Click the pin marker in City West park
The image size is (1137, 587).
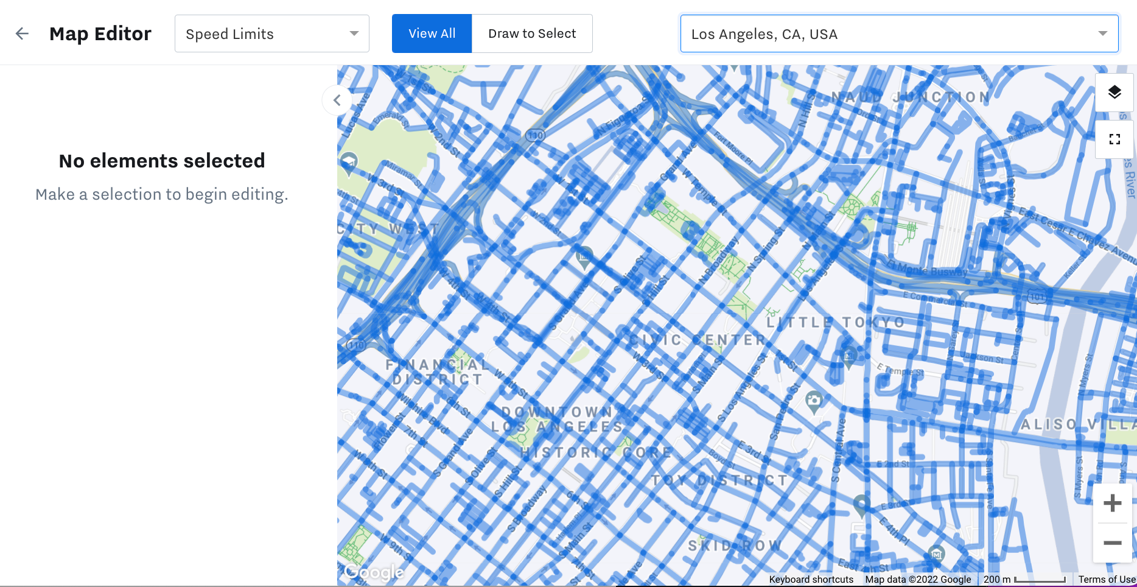coord(349,162)
